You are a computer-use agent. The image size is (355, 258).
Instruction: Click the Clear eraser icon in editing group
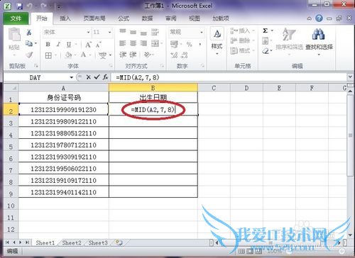click(266, 51)
